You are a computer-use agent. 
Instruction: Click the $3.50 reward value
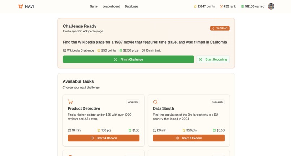click(221, 130)
